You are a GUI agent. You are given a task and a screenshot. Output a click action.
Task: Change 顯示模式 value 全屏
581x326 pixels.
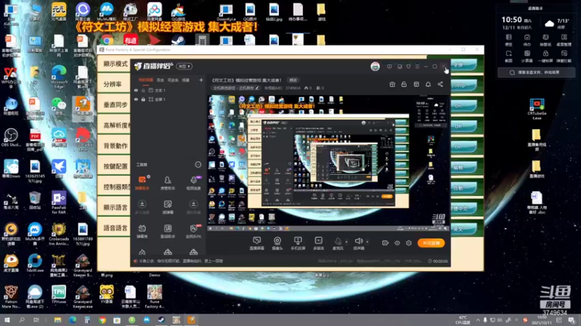pos(463,64)
